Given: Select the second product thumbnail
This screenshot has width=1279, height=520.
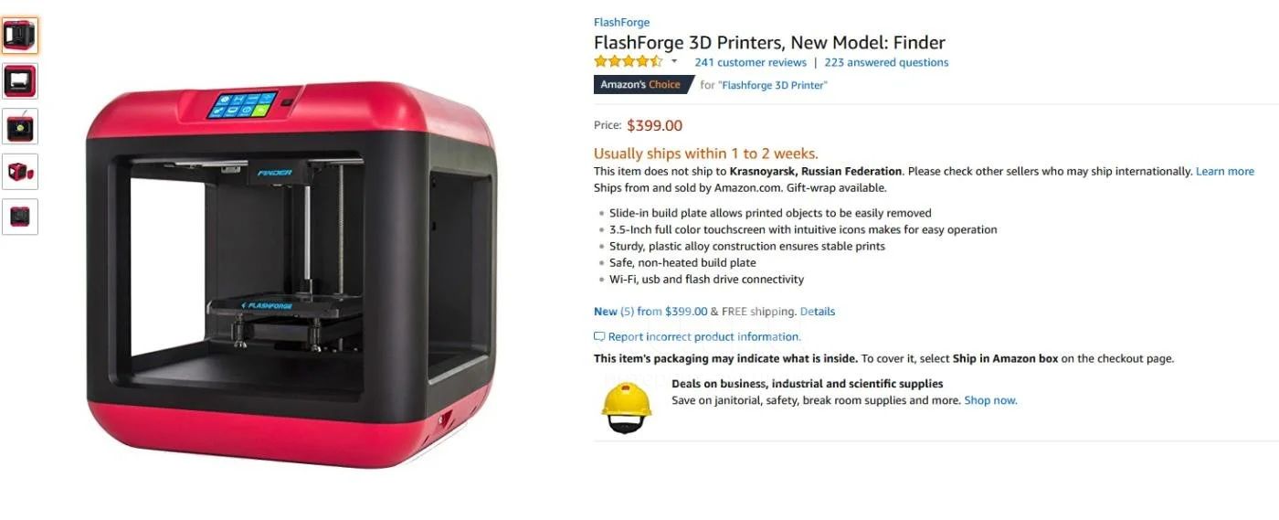Looking at the screenshot, I should pos(19,81).
